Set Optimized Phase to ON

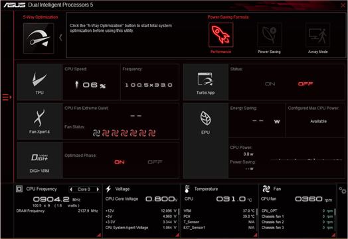120,162
